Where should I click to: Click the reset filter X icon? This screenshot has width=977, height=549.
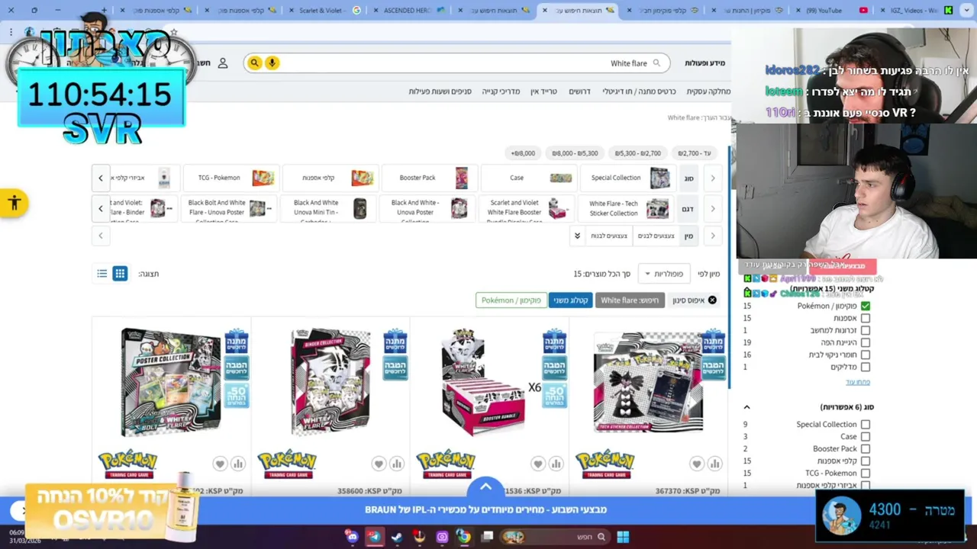point(712,300)
